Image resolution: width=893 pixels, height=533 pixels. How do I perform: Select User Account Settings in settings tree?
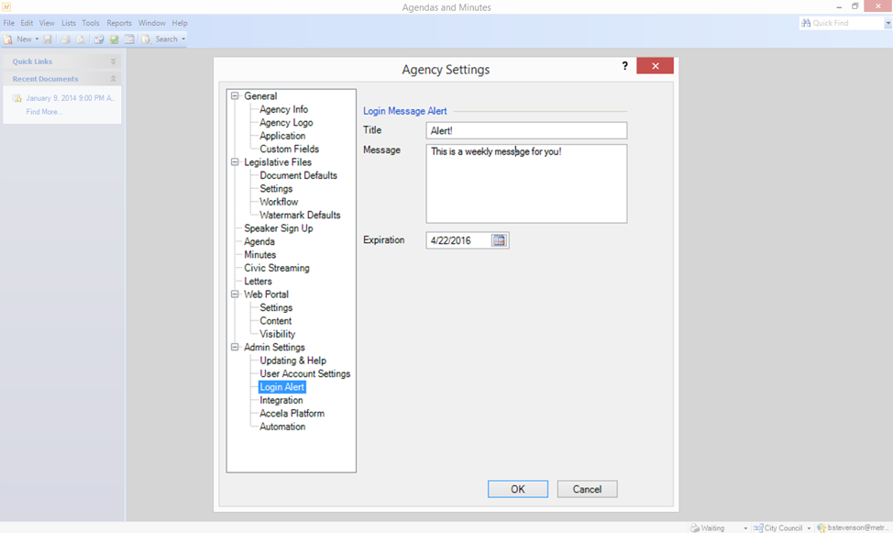pos(304,374)
